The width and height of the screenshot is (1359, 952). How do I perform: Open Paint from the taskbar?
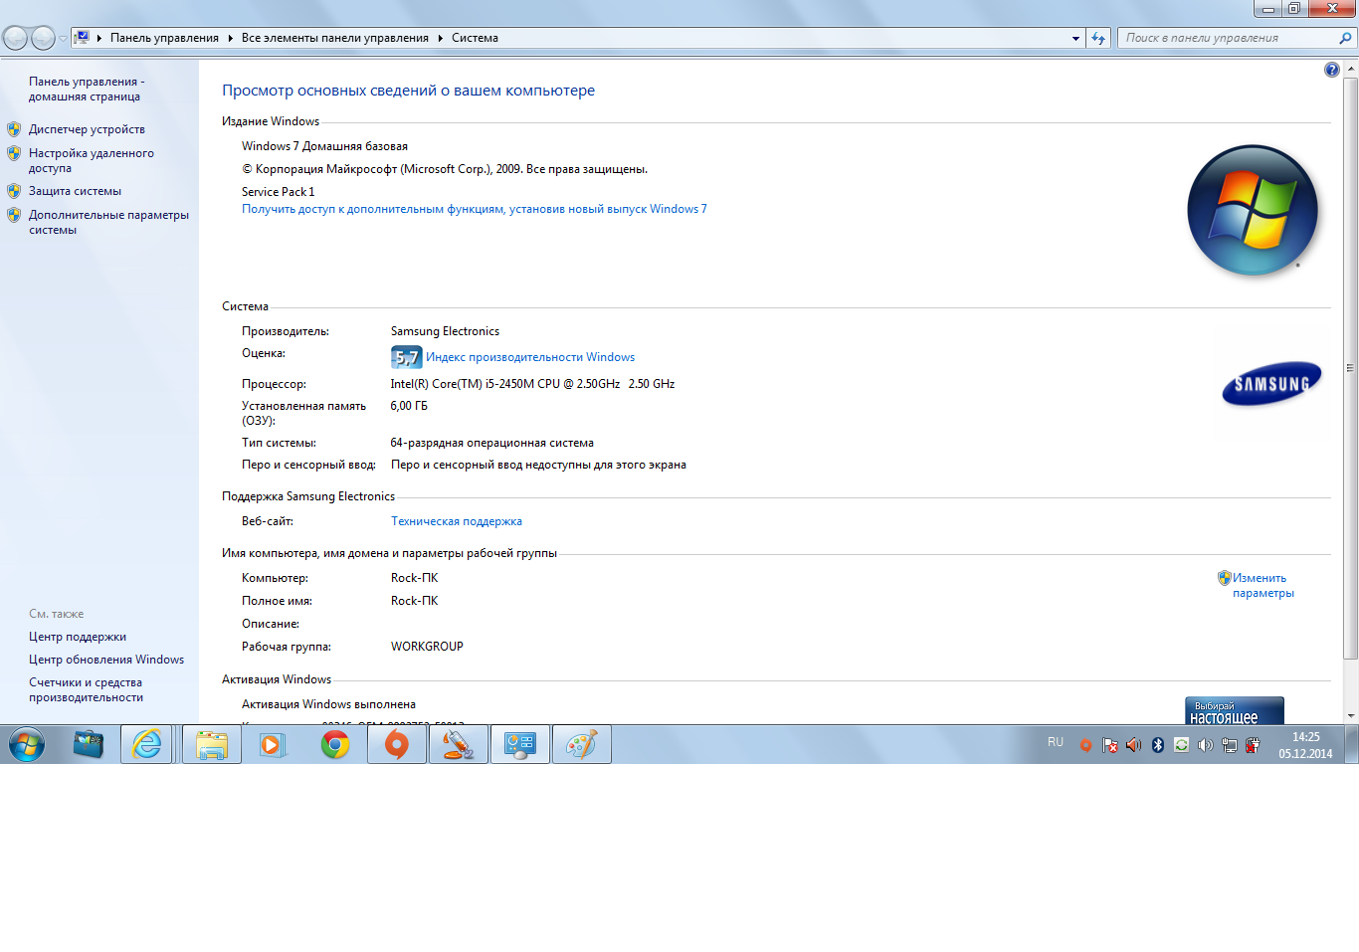point(582,744)
